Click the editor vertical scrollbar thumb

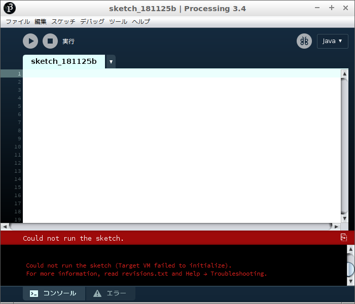[344, 146]
